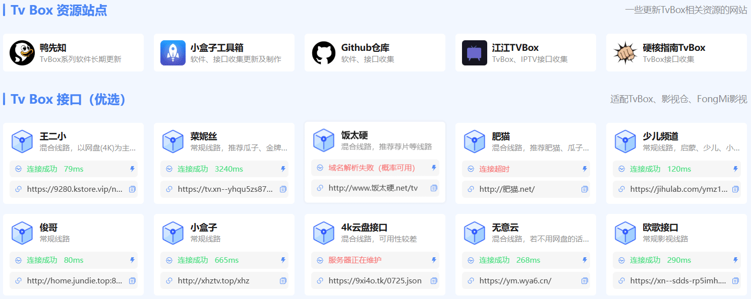Select the https://tv.xn--yhqu5zs87... URL text

point(225,189)
